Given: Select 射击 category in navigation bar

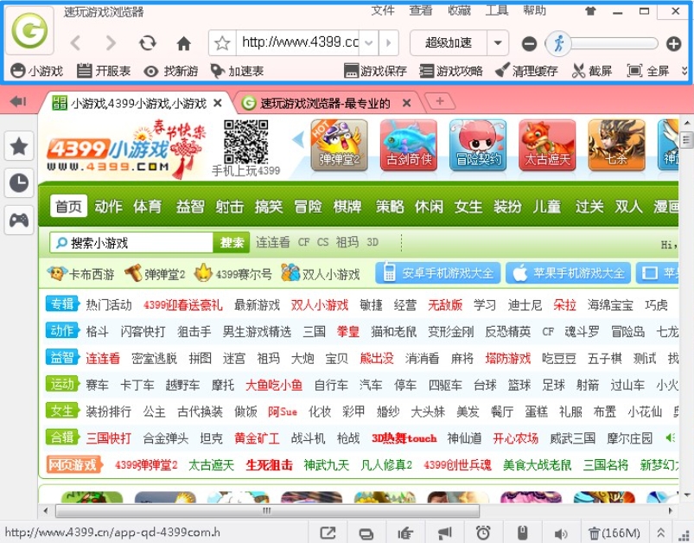Looking at the screenshot, I should (230, 207).
